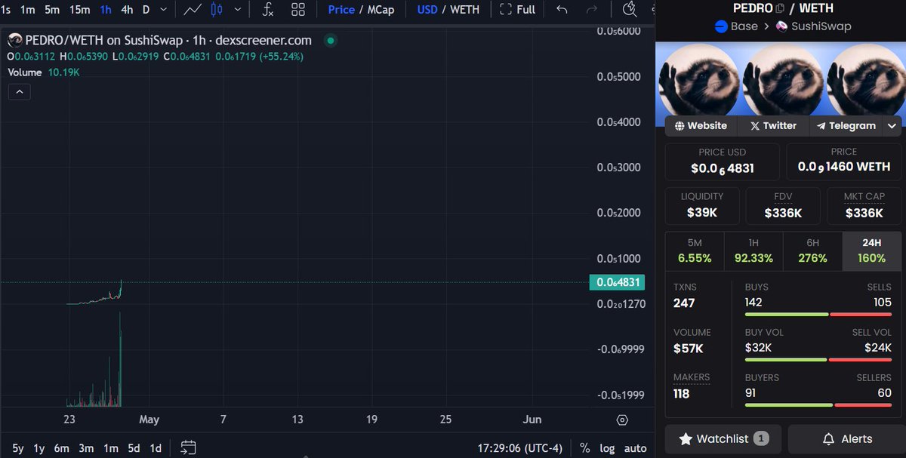Enable log scale on the price axis
This screenshot has width=906, height=458.
tap(607, 447)
